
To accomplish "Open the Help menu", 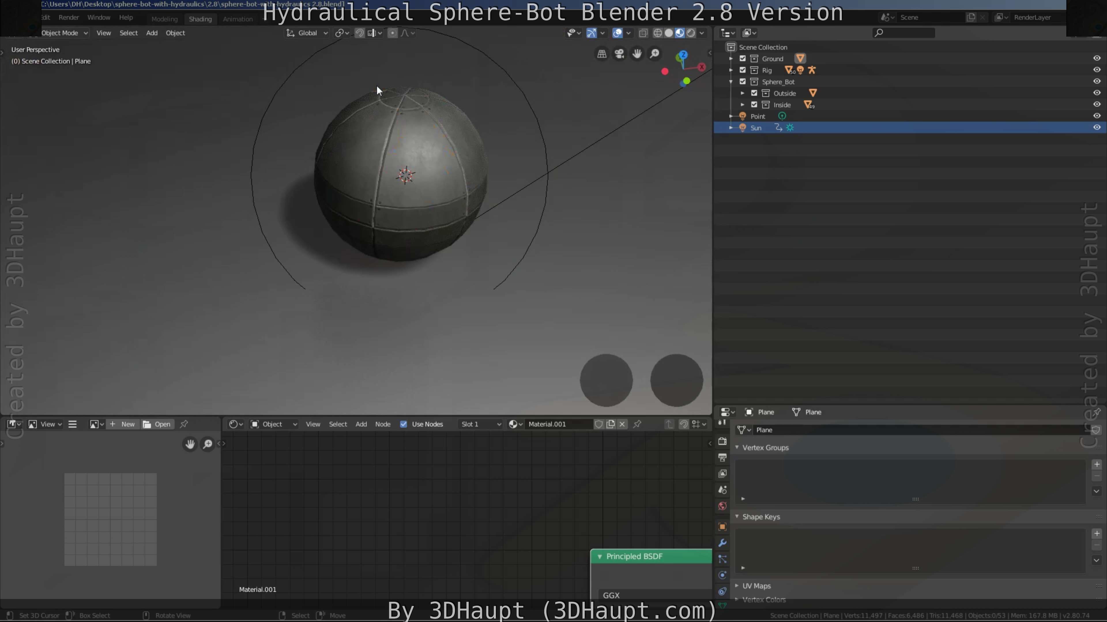I will (x=126, y=18).
